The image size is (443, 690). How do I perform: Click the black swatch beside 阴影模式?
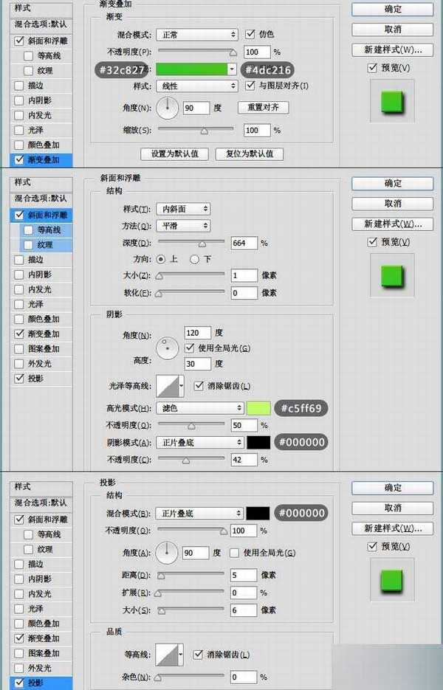[259, 442]
